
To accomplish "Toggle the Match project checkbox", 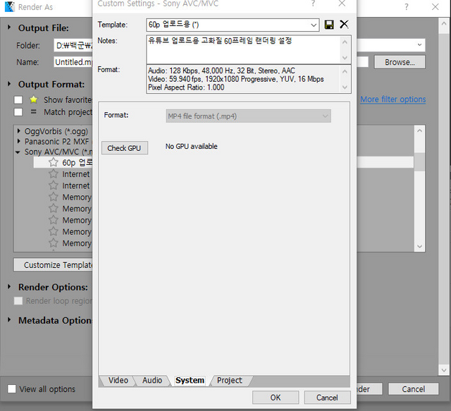I will click(x=18, y=112).
